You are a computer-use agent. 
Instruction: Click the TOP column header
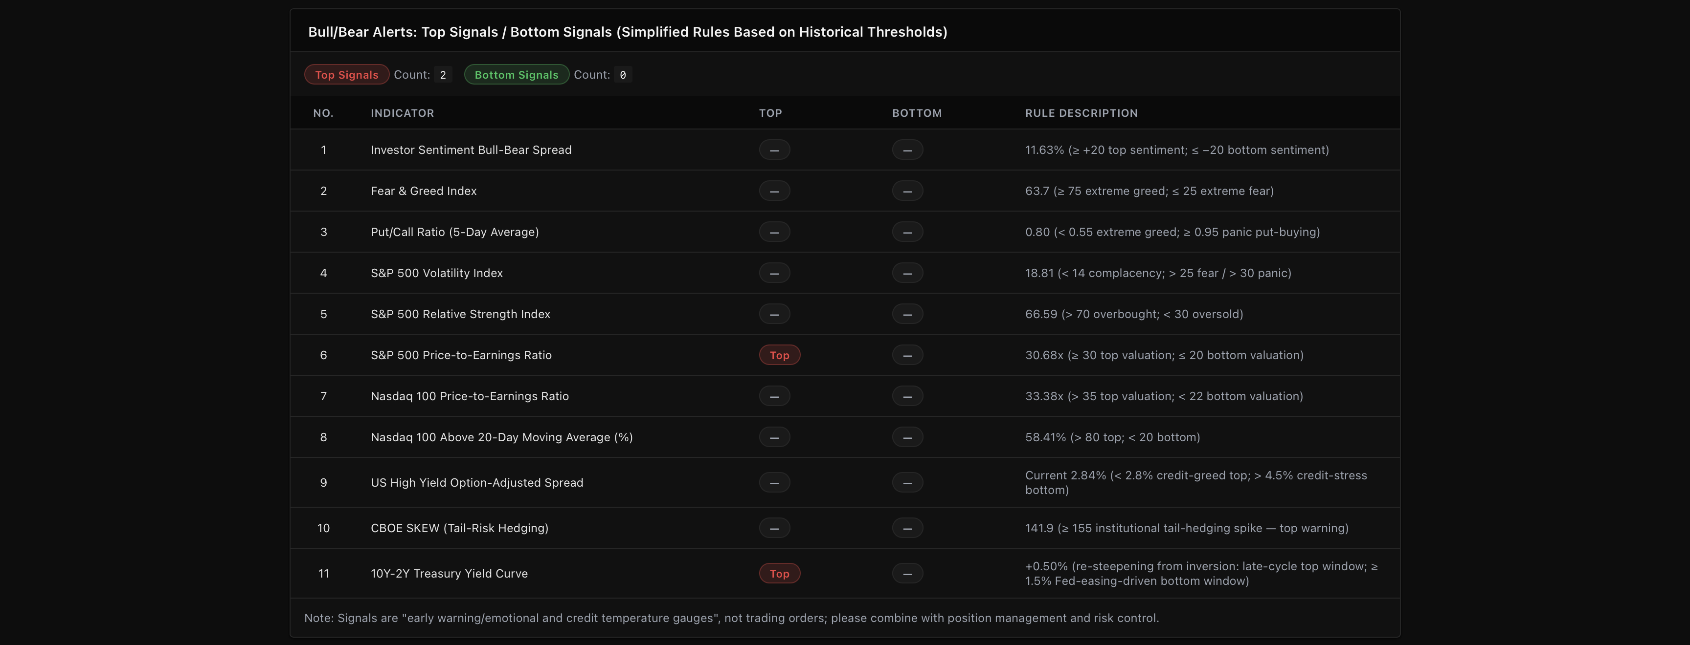[770, 113]
